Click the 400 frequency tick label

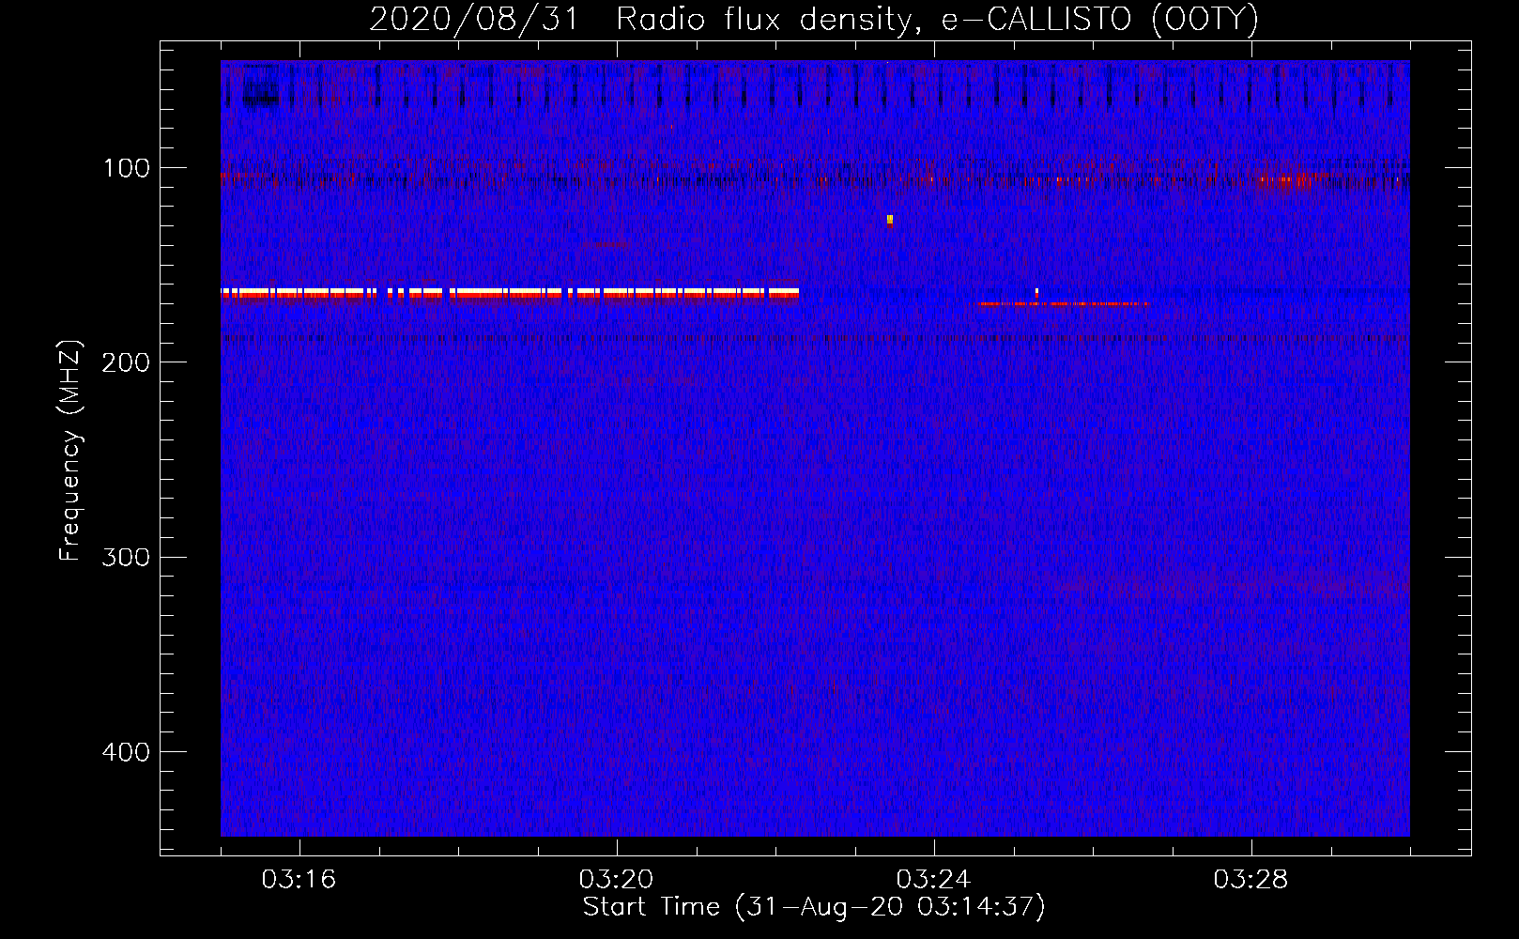click(126, 752)
